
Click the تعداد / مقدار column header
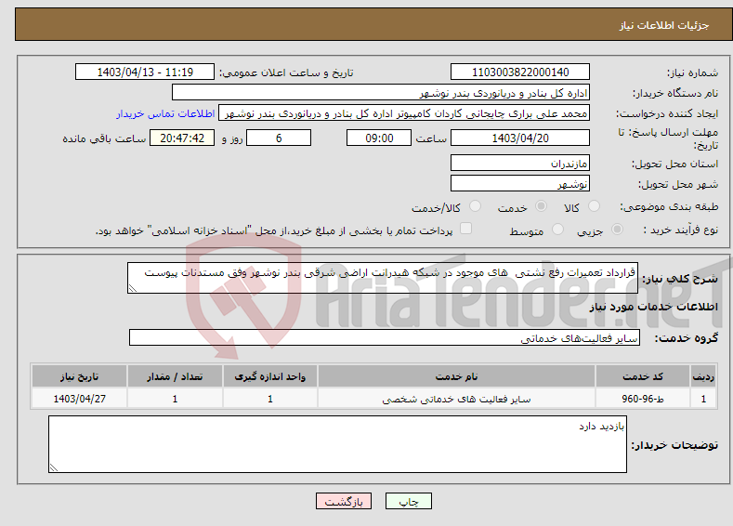[175, 376]
